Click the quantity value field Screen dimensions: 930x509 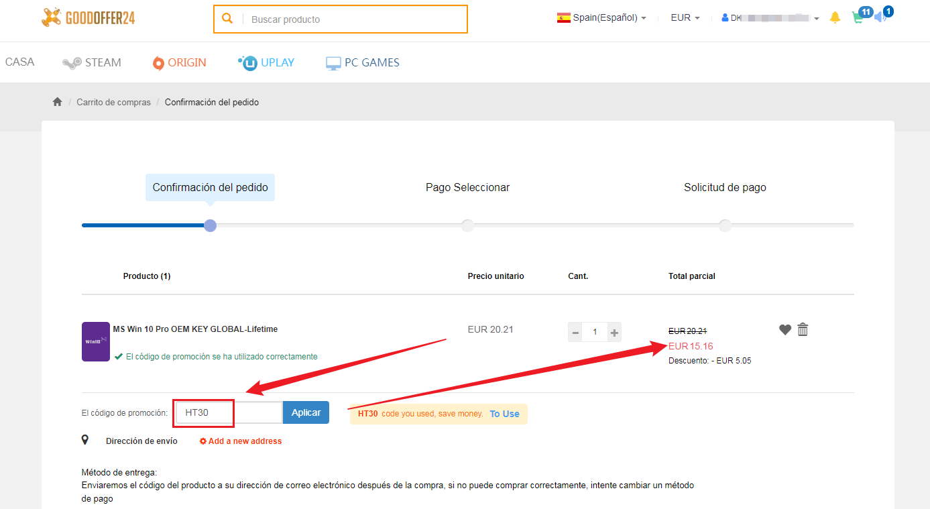595,332
